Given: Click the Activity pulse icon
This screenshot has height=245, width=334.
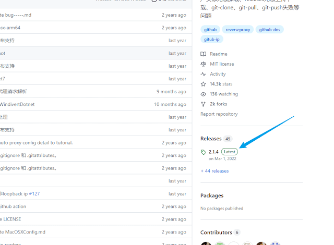Looking at the screenshot, I should click(203, 74).
